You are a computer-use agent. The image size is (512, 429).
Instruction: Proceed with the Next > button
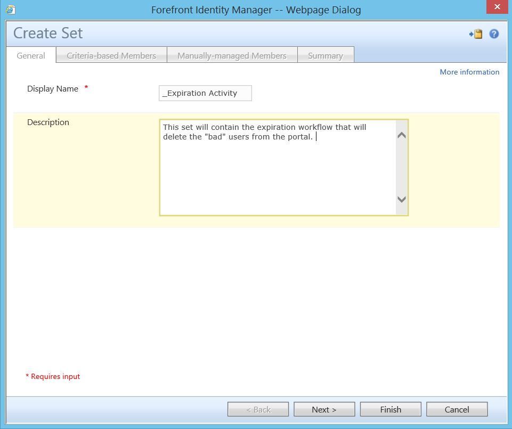tap(324, 409)
